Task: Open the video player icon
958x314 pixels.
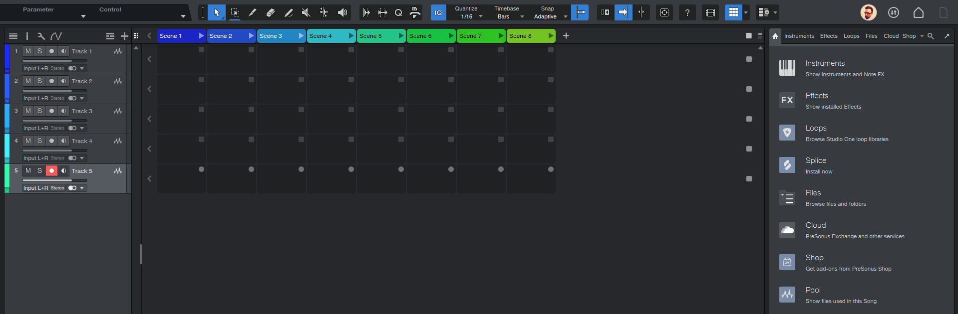Action: coord(710,12)
